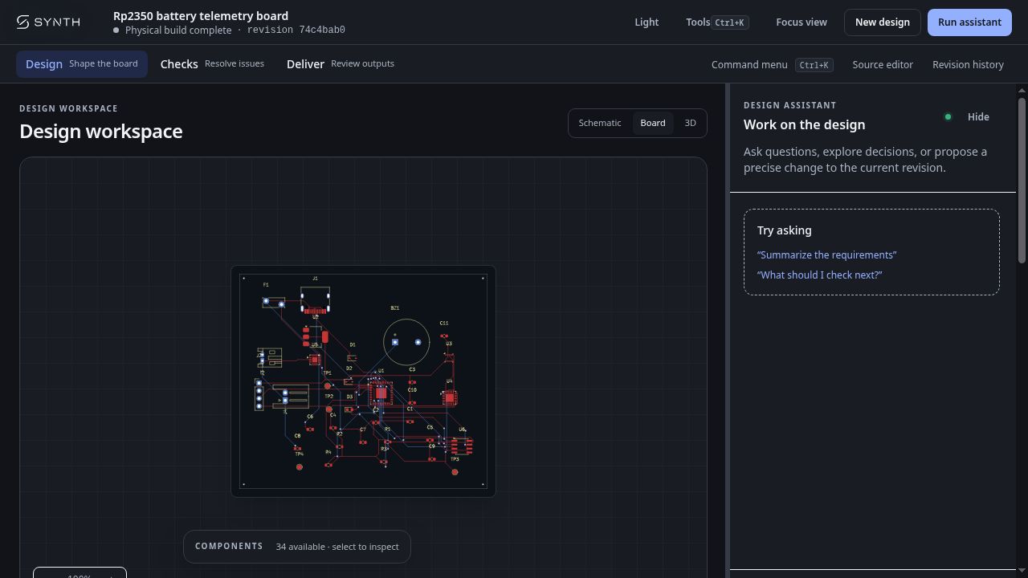1028x578 pixels.
Task: Click the project title "Rp2350 battery telemetry board"
Action: coord(201,16)
